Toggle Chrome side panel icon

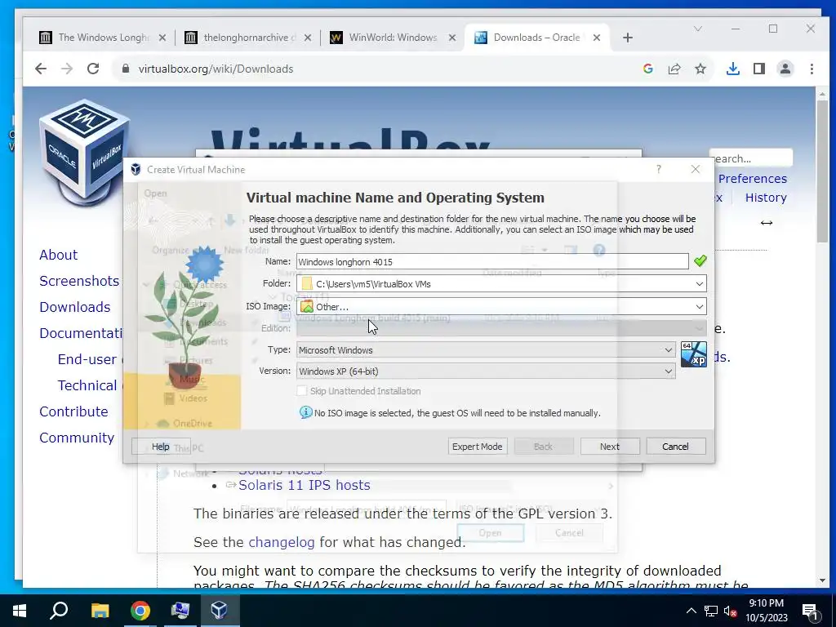[x=759, y=69]
